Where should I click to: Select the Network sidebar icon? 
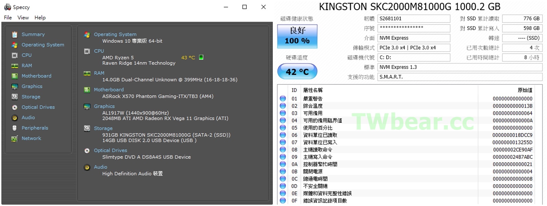click(14, 138)
